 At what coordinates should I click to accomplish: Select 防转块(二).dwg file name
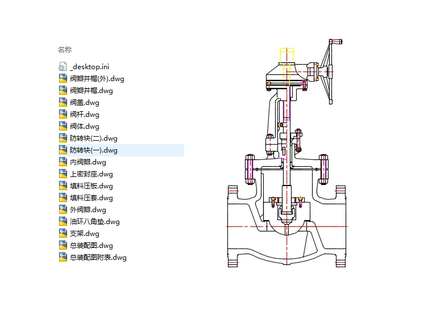[x=93, y=138]
